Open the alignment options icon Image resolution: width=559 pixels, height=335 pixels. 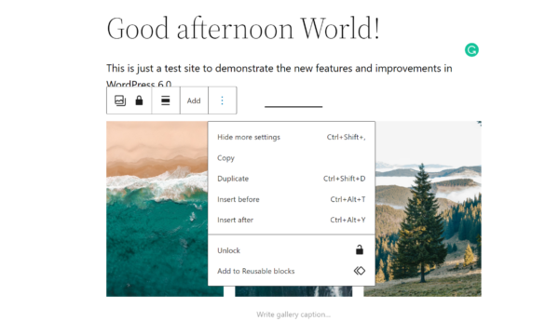point(166,100)
